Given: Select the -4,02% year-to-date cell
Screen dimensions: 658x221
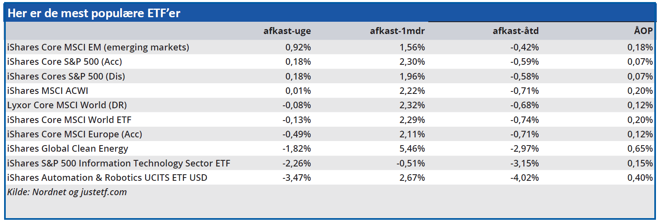Looking at the screenshot, I should (524, 178).
